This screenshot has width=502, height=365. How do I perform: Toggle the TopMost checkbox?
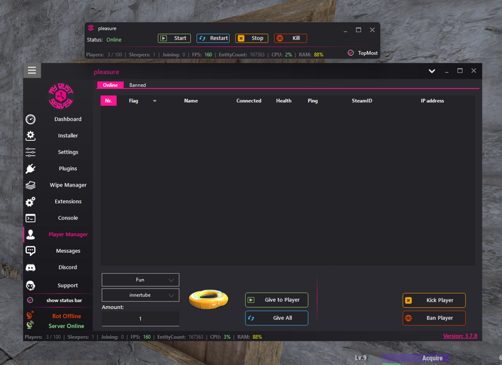click(351, 53)
